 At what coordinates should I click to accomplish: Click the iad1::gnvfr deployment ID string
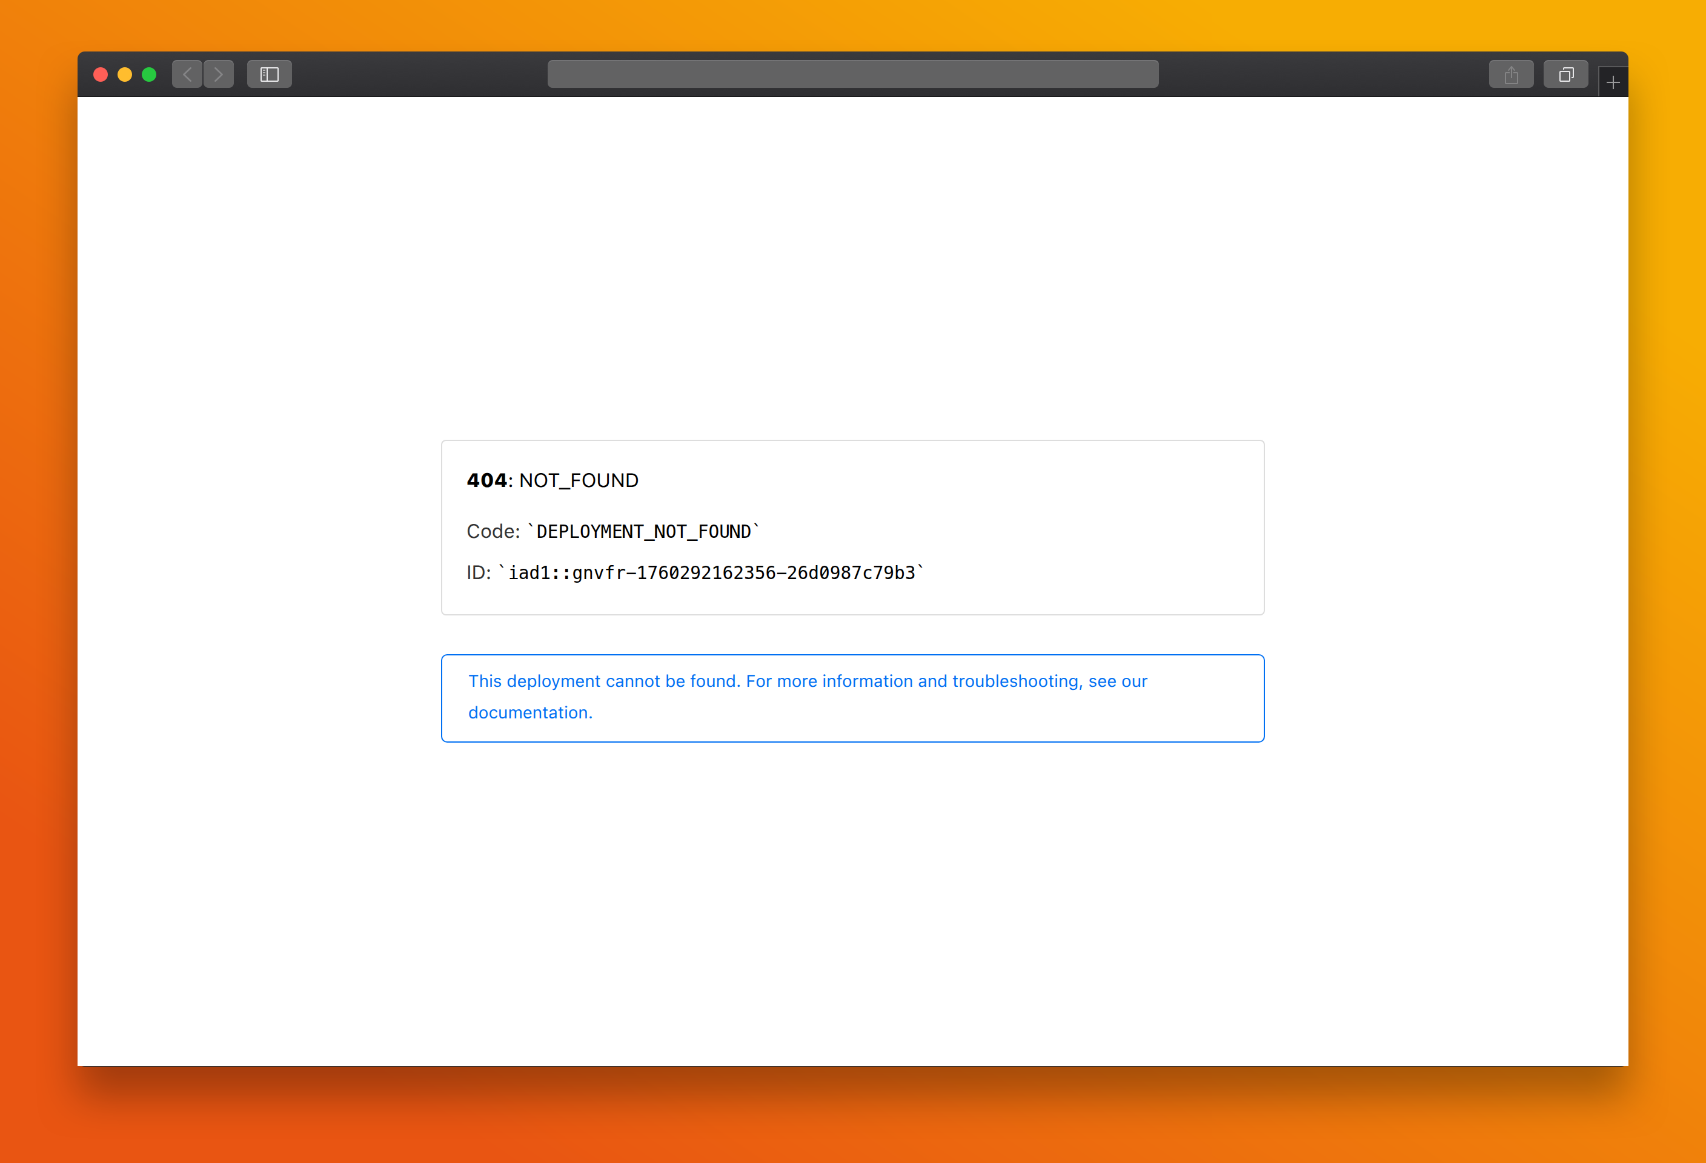pyautogui.click(x=711, y=572)
